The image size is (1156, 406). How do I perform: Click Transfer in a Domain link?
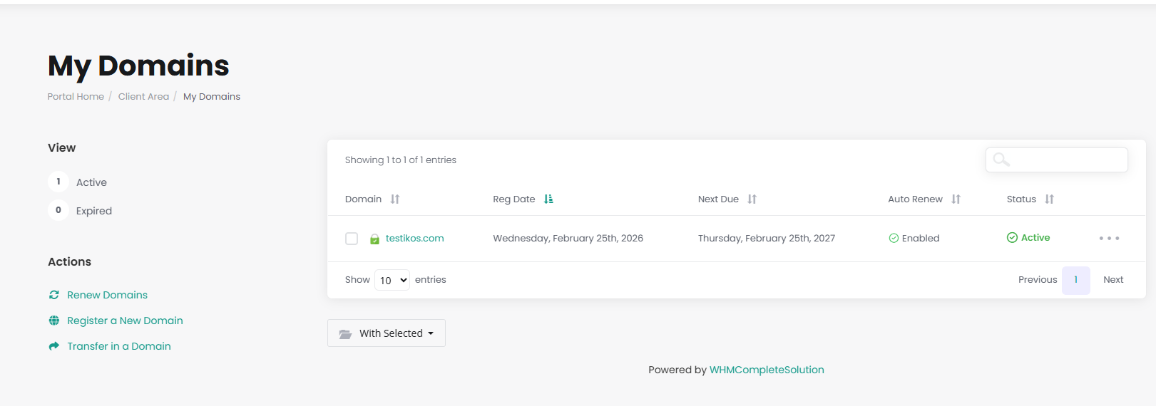[118, 346]
